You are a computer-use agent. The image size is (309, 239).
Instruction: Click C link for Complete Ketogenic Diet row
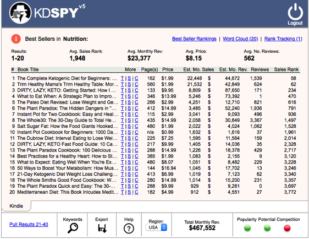136,78
